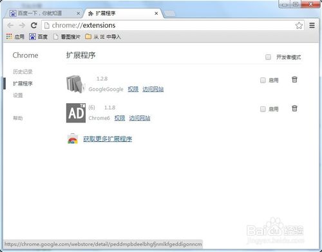322x252 pixels.
Task: Switch to the 百度一下，你就知道 tab
Action: point(43,14)
